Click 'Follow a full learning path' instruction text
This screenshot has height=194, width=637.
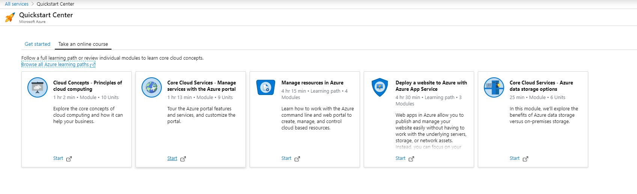113,58
